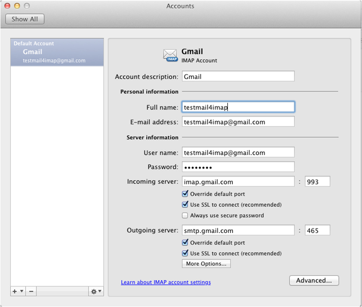Screen dimensions: 362x307
Task: Open the add account dropdown arrow
Action: coord(21,291)
